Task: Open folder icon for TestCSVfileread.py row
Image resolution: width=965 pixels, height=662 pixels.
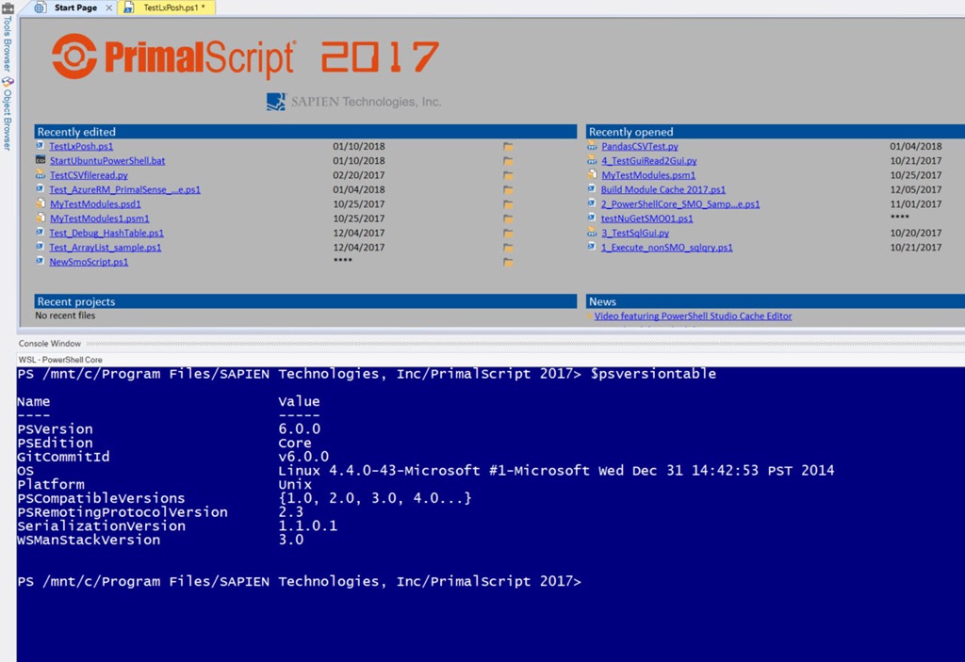Action: pos(508,175)
